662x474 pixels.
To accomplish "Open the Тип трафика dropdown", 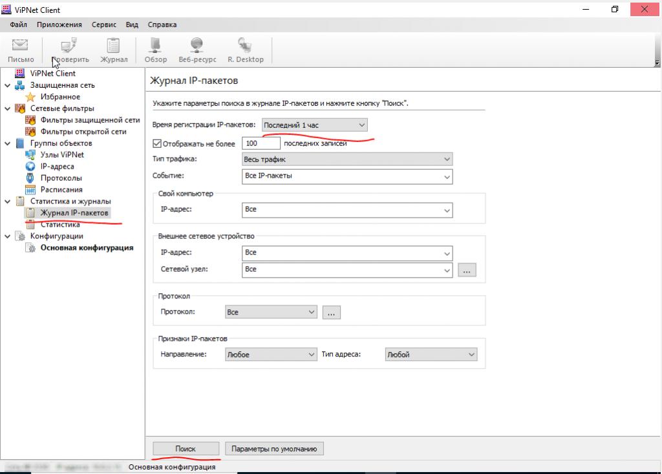I will [347, 159].
